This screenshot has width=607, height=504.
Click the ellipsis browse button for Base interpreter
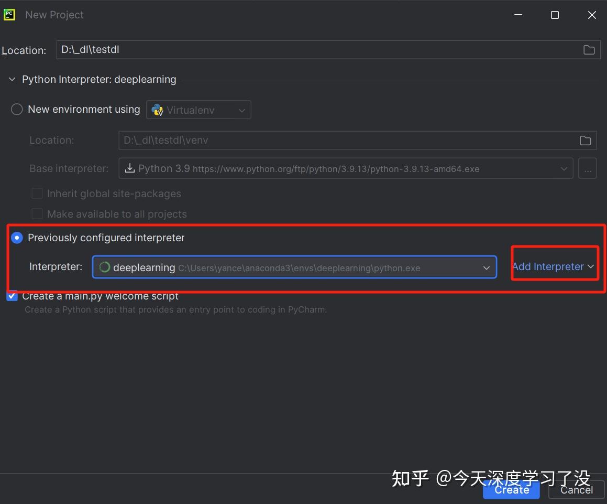pos(587,168)
